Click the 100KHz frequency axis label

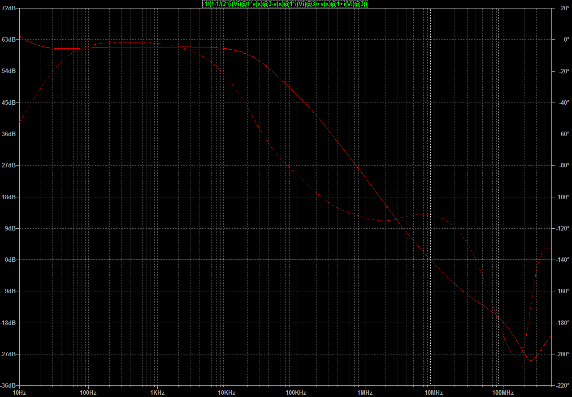pyautogui.click(x=295, y=393)
